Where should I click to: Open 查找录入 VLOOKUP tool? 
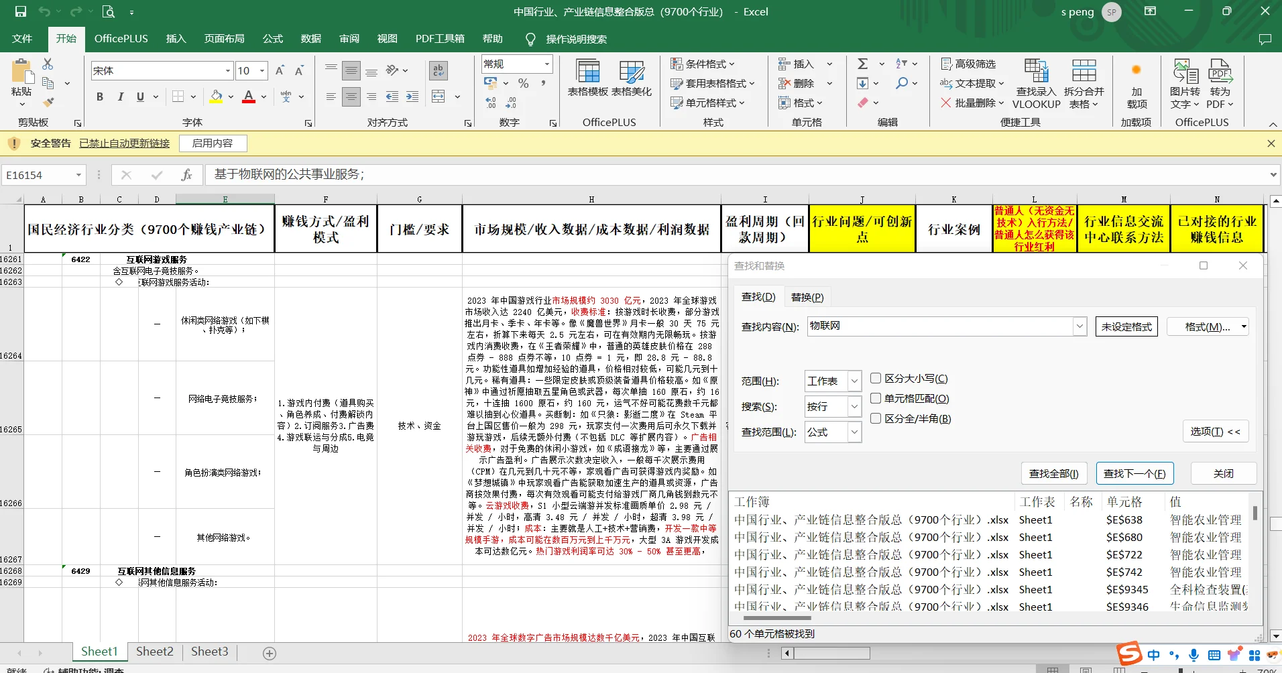1036,84
